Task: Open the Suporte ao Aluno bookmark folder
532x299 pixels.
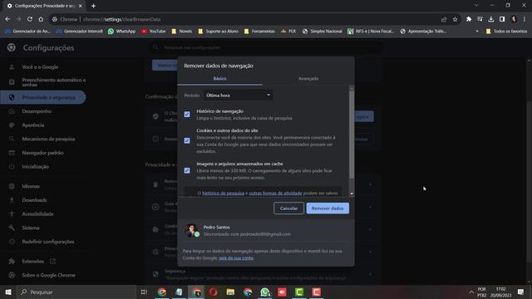Action: [x=218, y=32]
